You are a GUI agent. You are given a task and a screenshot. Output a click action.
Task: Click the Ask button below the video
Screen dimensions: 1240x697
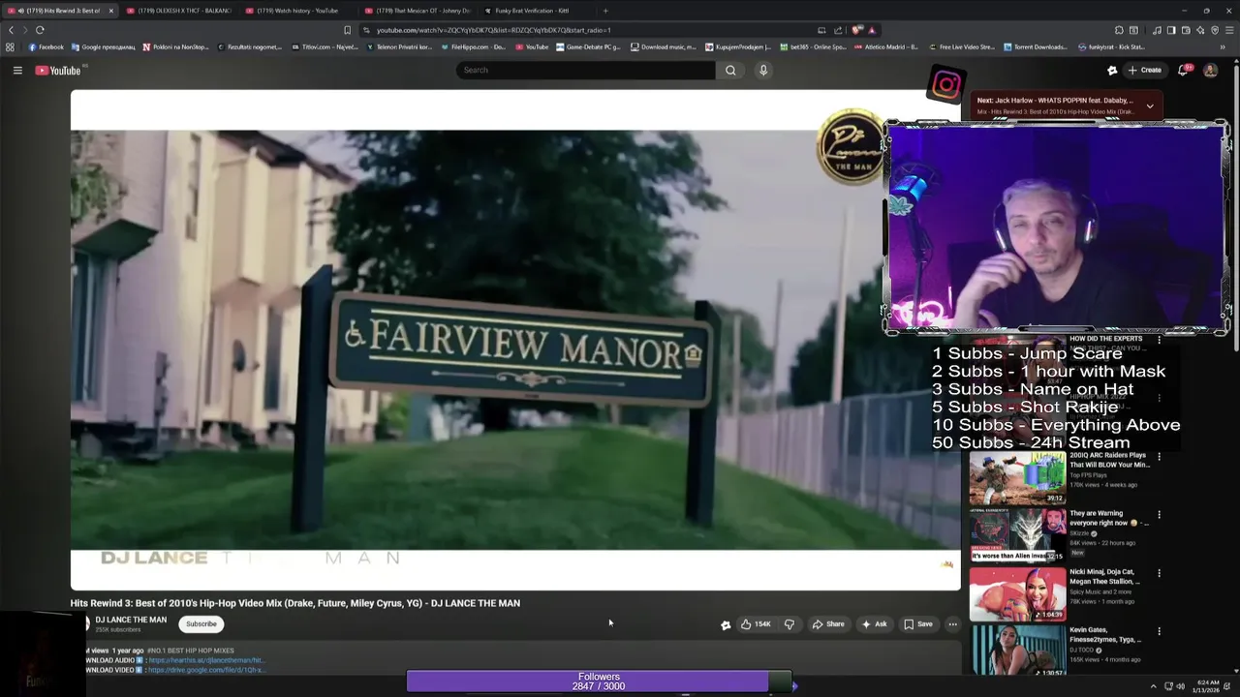(x=874, y=624)
